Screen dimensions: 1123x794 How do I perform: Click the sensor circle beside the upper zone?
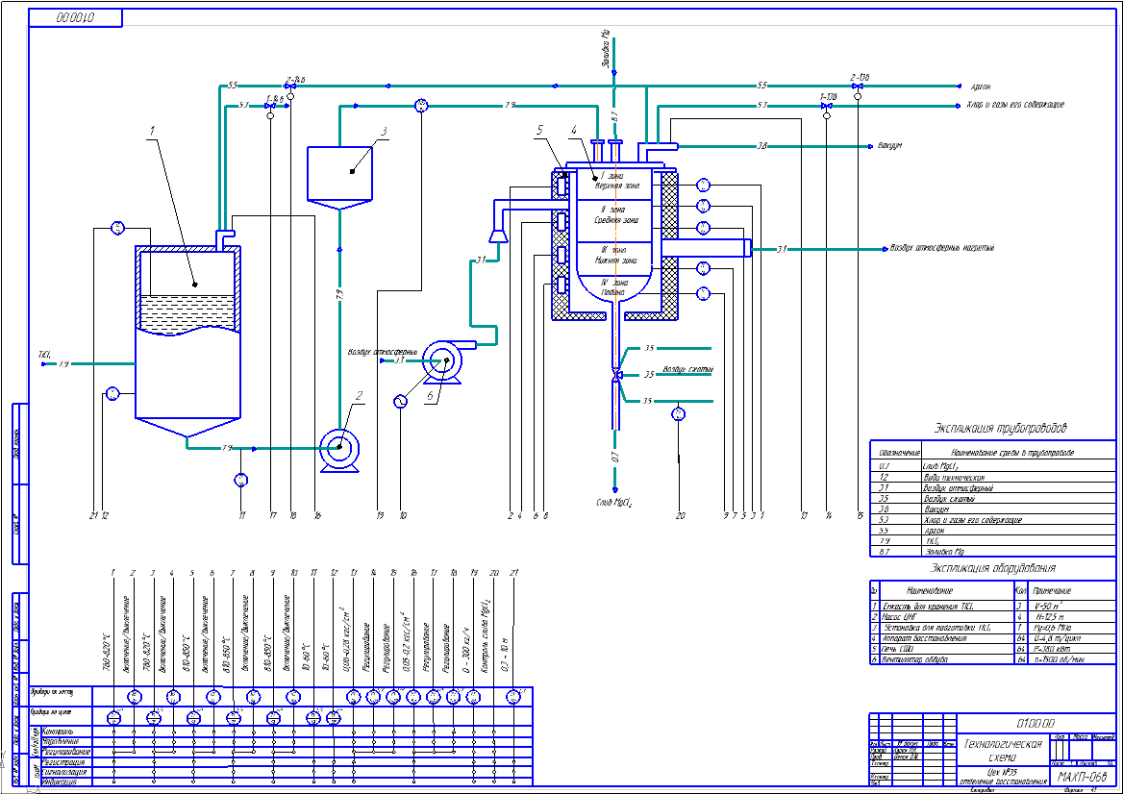click(x=703, y=186)
